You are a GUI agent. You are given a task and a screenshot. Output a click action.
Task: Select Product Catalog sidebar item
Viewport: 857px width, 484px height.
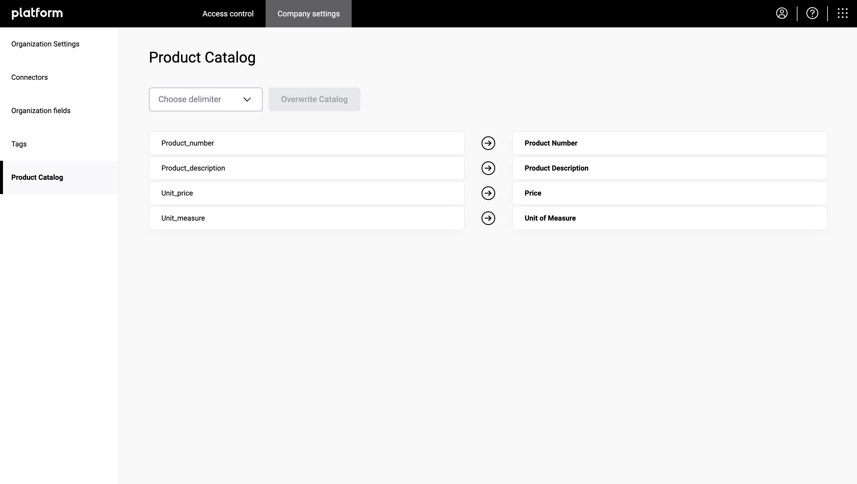(x=59, y=177)
